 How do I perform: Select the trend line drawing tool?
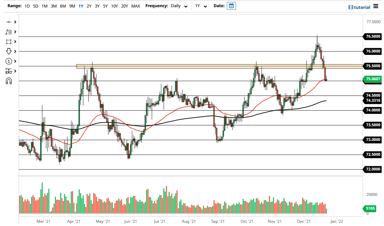coord(8,22)
